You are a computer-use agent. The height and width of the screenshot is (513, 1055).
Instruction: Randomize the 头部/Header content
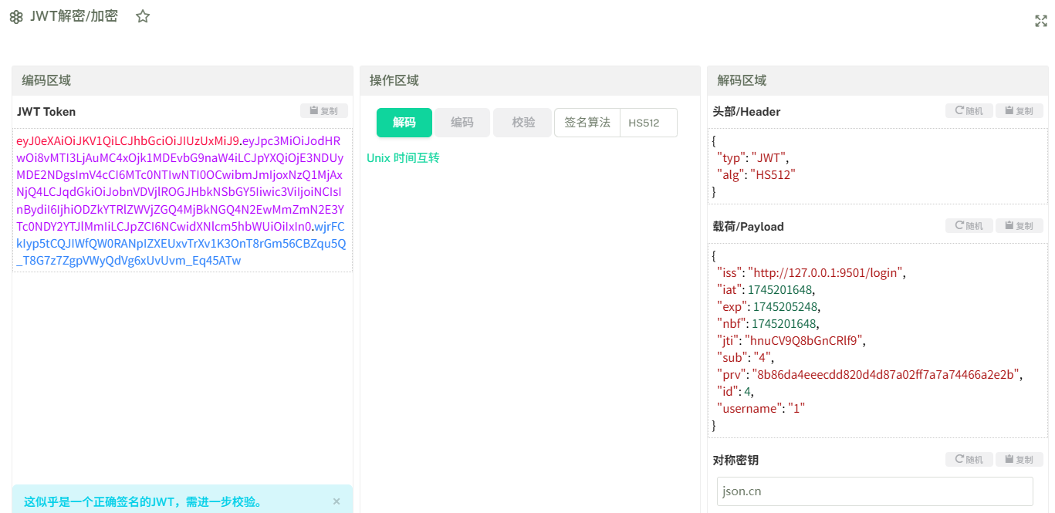[969, 111]
